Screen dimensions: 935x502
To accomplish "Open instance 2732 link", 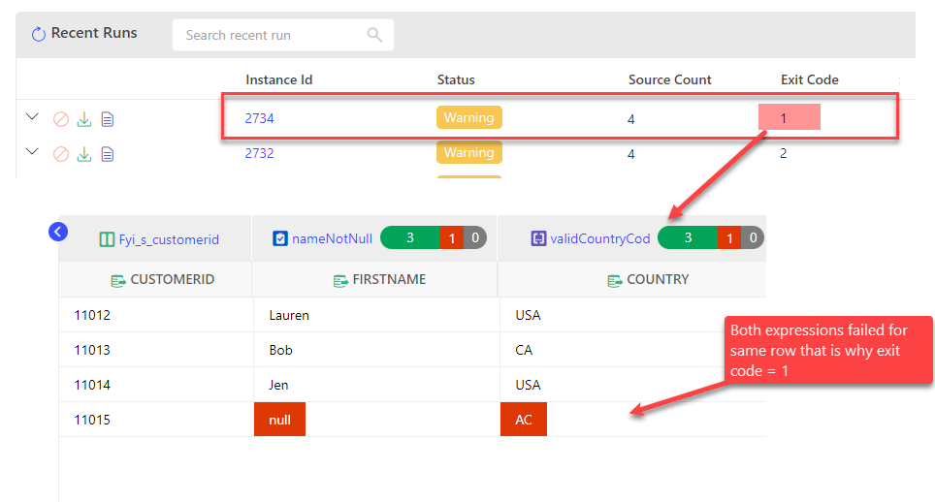I will pos(259,153).
